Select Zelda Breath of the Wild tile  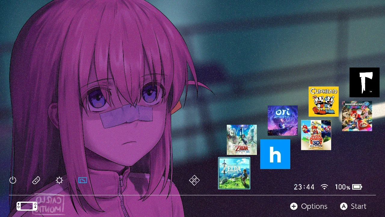coord(234,173)
